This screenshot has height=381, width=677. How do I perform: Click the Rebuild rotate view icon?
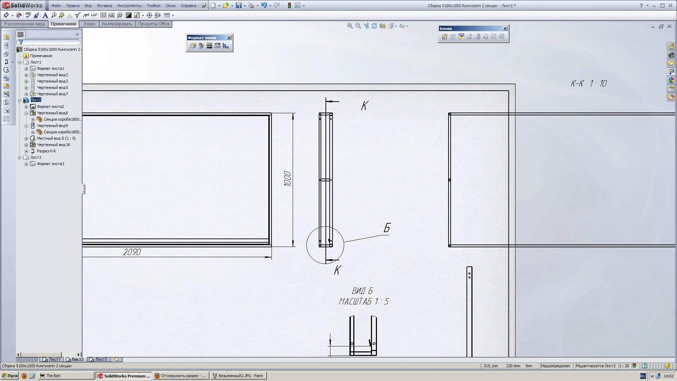[374, 26]
